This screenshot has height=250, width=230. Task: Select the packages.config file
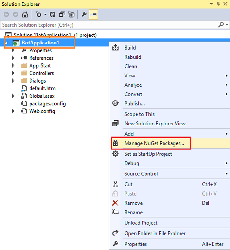[47, 104]
